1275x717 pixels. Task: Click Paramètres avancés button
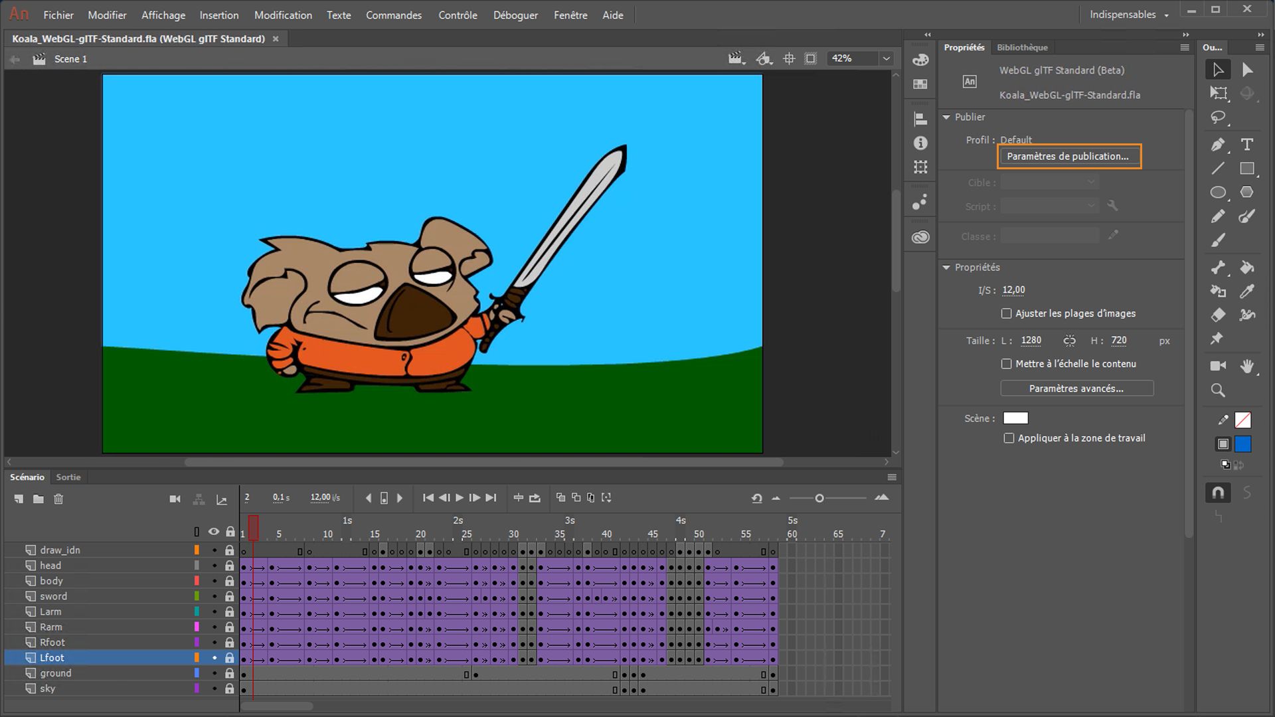click(1076, 388)
